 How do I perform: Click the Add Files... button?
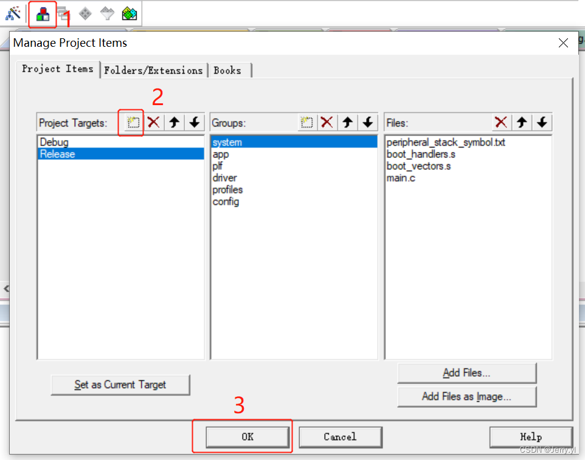(467, 372)
